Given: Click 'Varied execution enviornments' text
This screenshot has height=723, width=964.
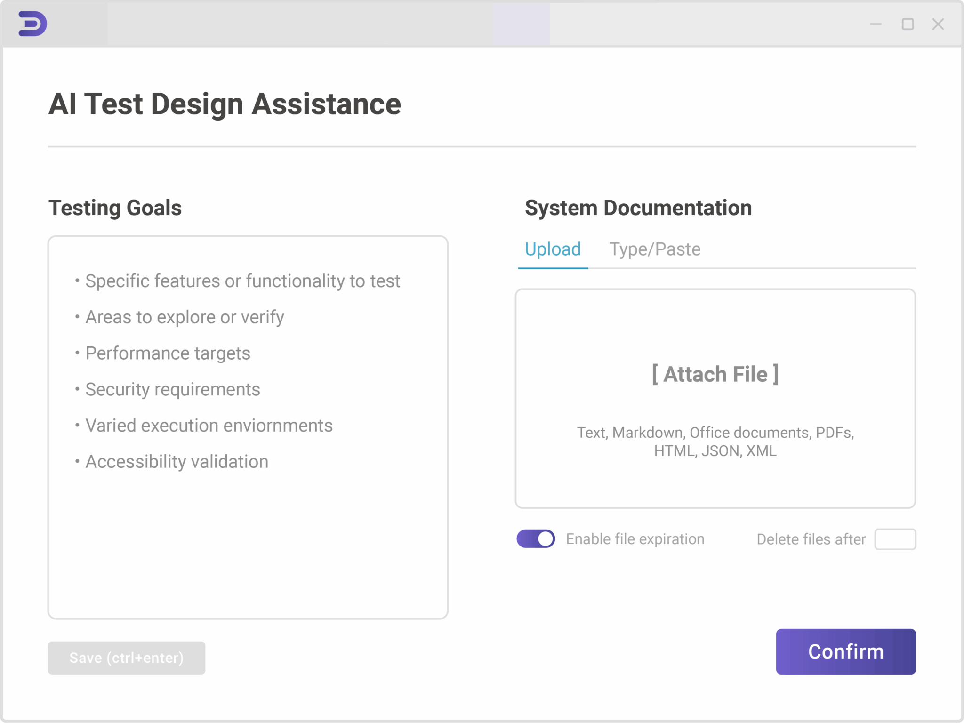Looking at the screenshot, I should point(209,426).
